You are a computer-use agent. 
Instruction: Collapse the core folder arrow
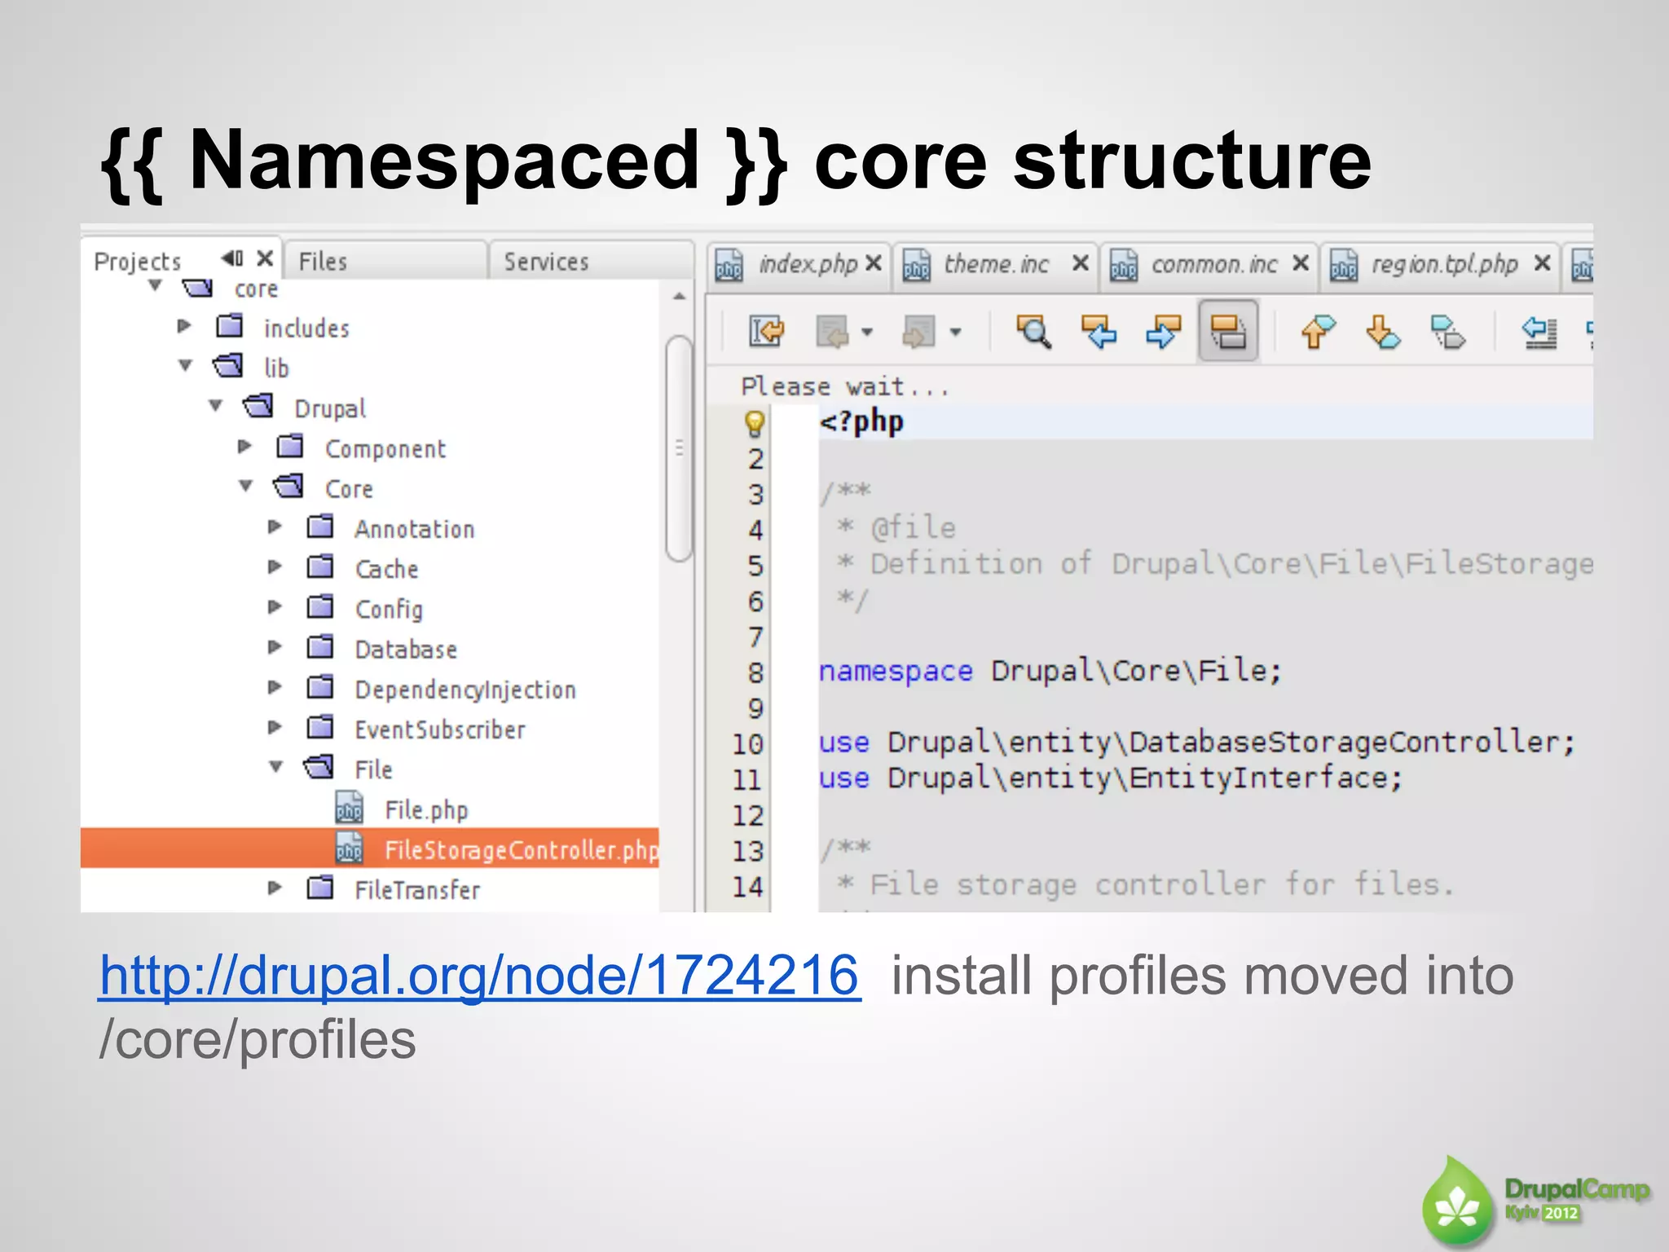click(x=156, y=286)
